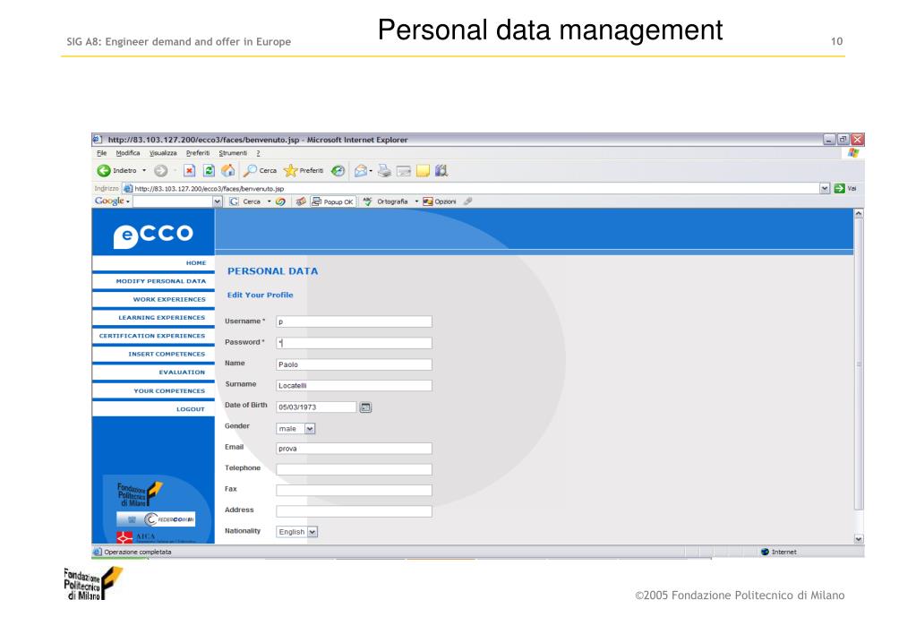This screenshot has width=916, height=634.
Task: Open the File menu
Action: [x=102, y=153]
